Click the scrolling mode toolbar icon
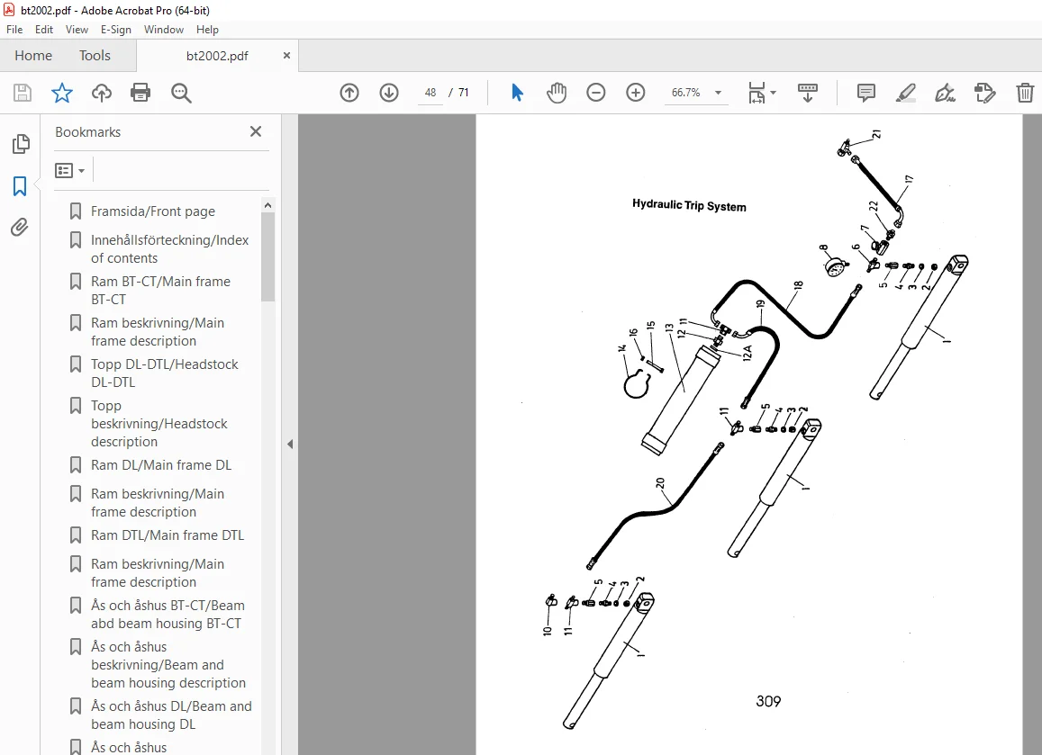The image size is (1042, 755). pos(808,93)
